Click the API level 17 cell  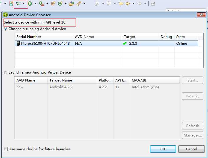pos(117,87)
